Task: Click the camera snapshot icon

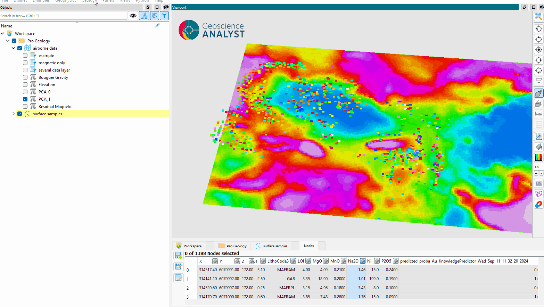Action: click(x=538, y=183)
